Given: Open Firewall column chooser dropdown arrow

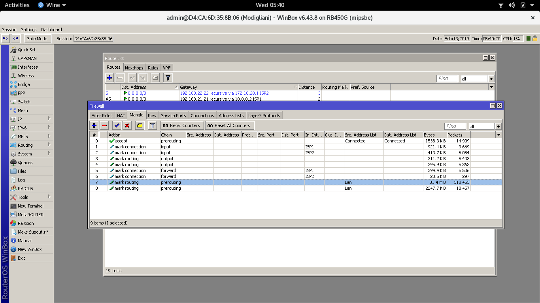Looking at the screenshot, I should pyautogui.click(x=498, y=135).
